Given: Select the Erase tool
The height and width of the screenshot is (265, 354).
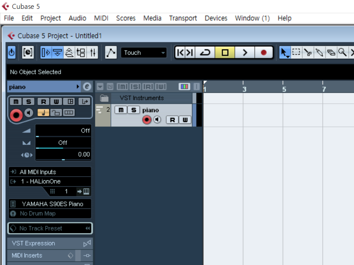Looking at the screenshot, I should coord(331,53).
